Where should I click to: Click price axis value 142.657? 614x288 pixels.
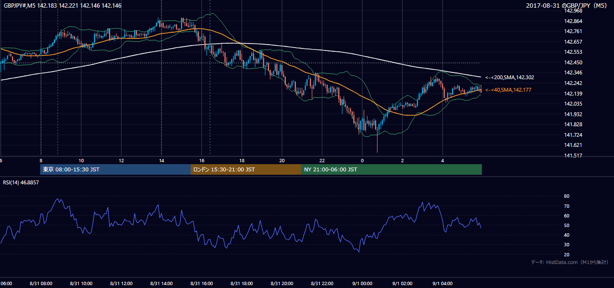click(574, 42)
